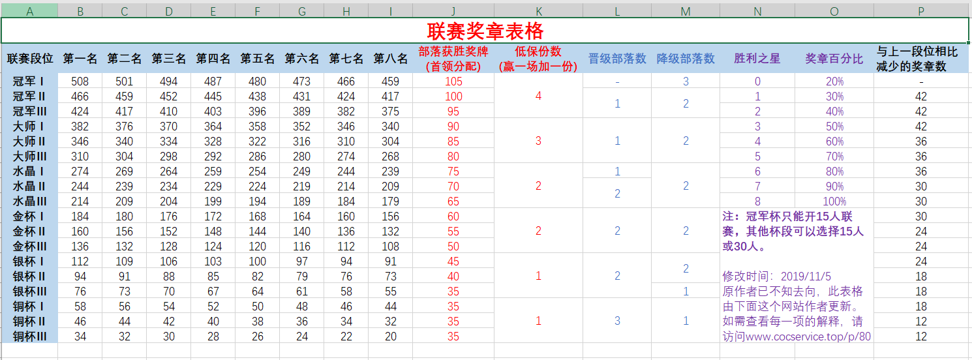972x360 pixels.
Task: Select the 银杯 II row label
Action: [29, 277]
